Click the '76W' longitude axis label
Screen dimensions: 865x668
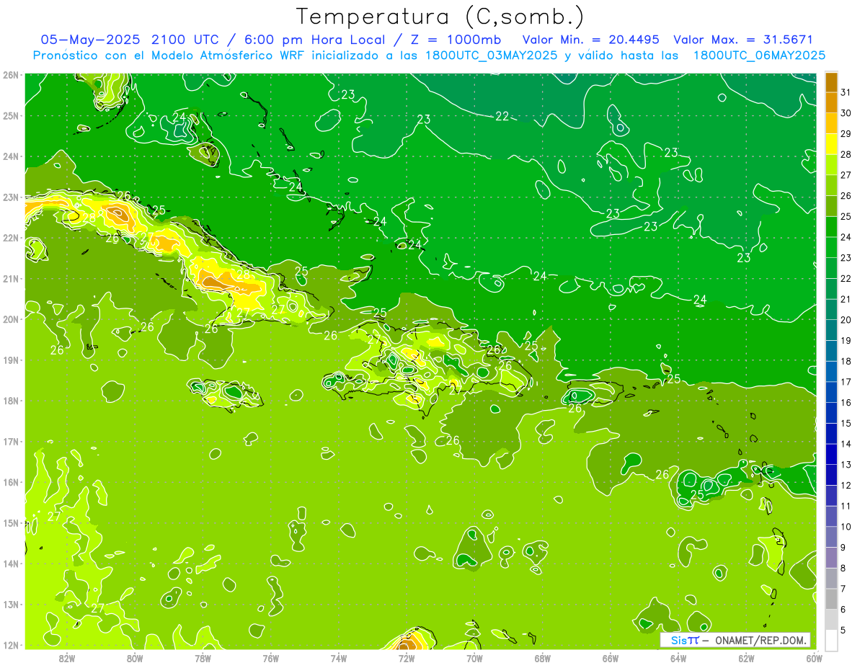271,658
